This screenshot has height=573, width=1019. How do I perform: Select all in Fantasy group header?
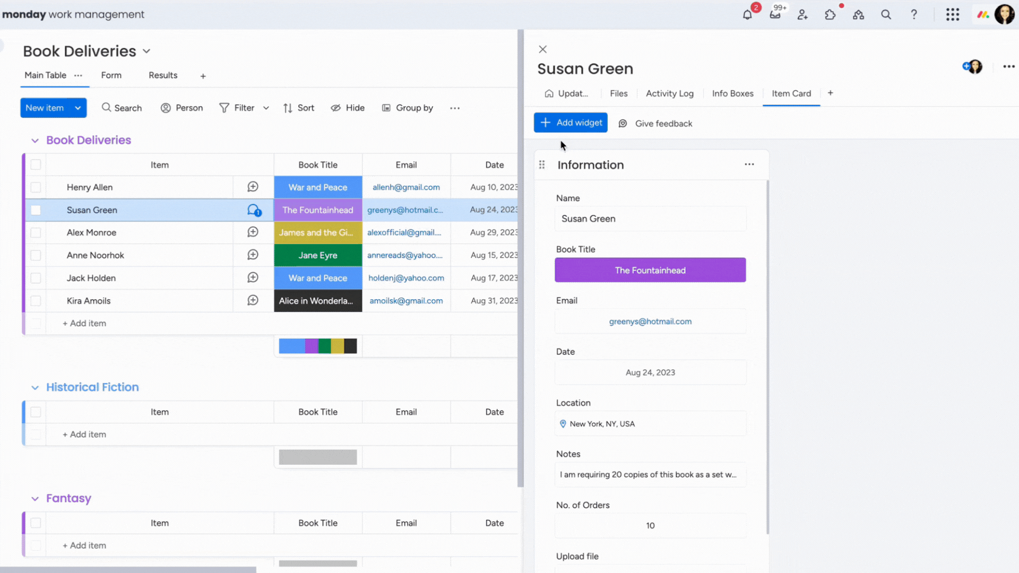36,523
